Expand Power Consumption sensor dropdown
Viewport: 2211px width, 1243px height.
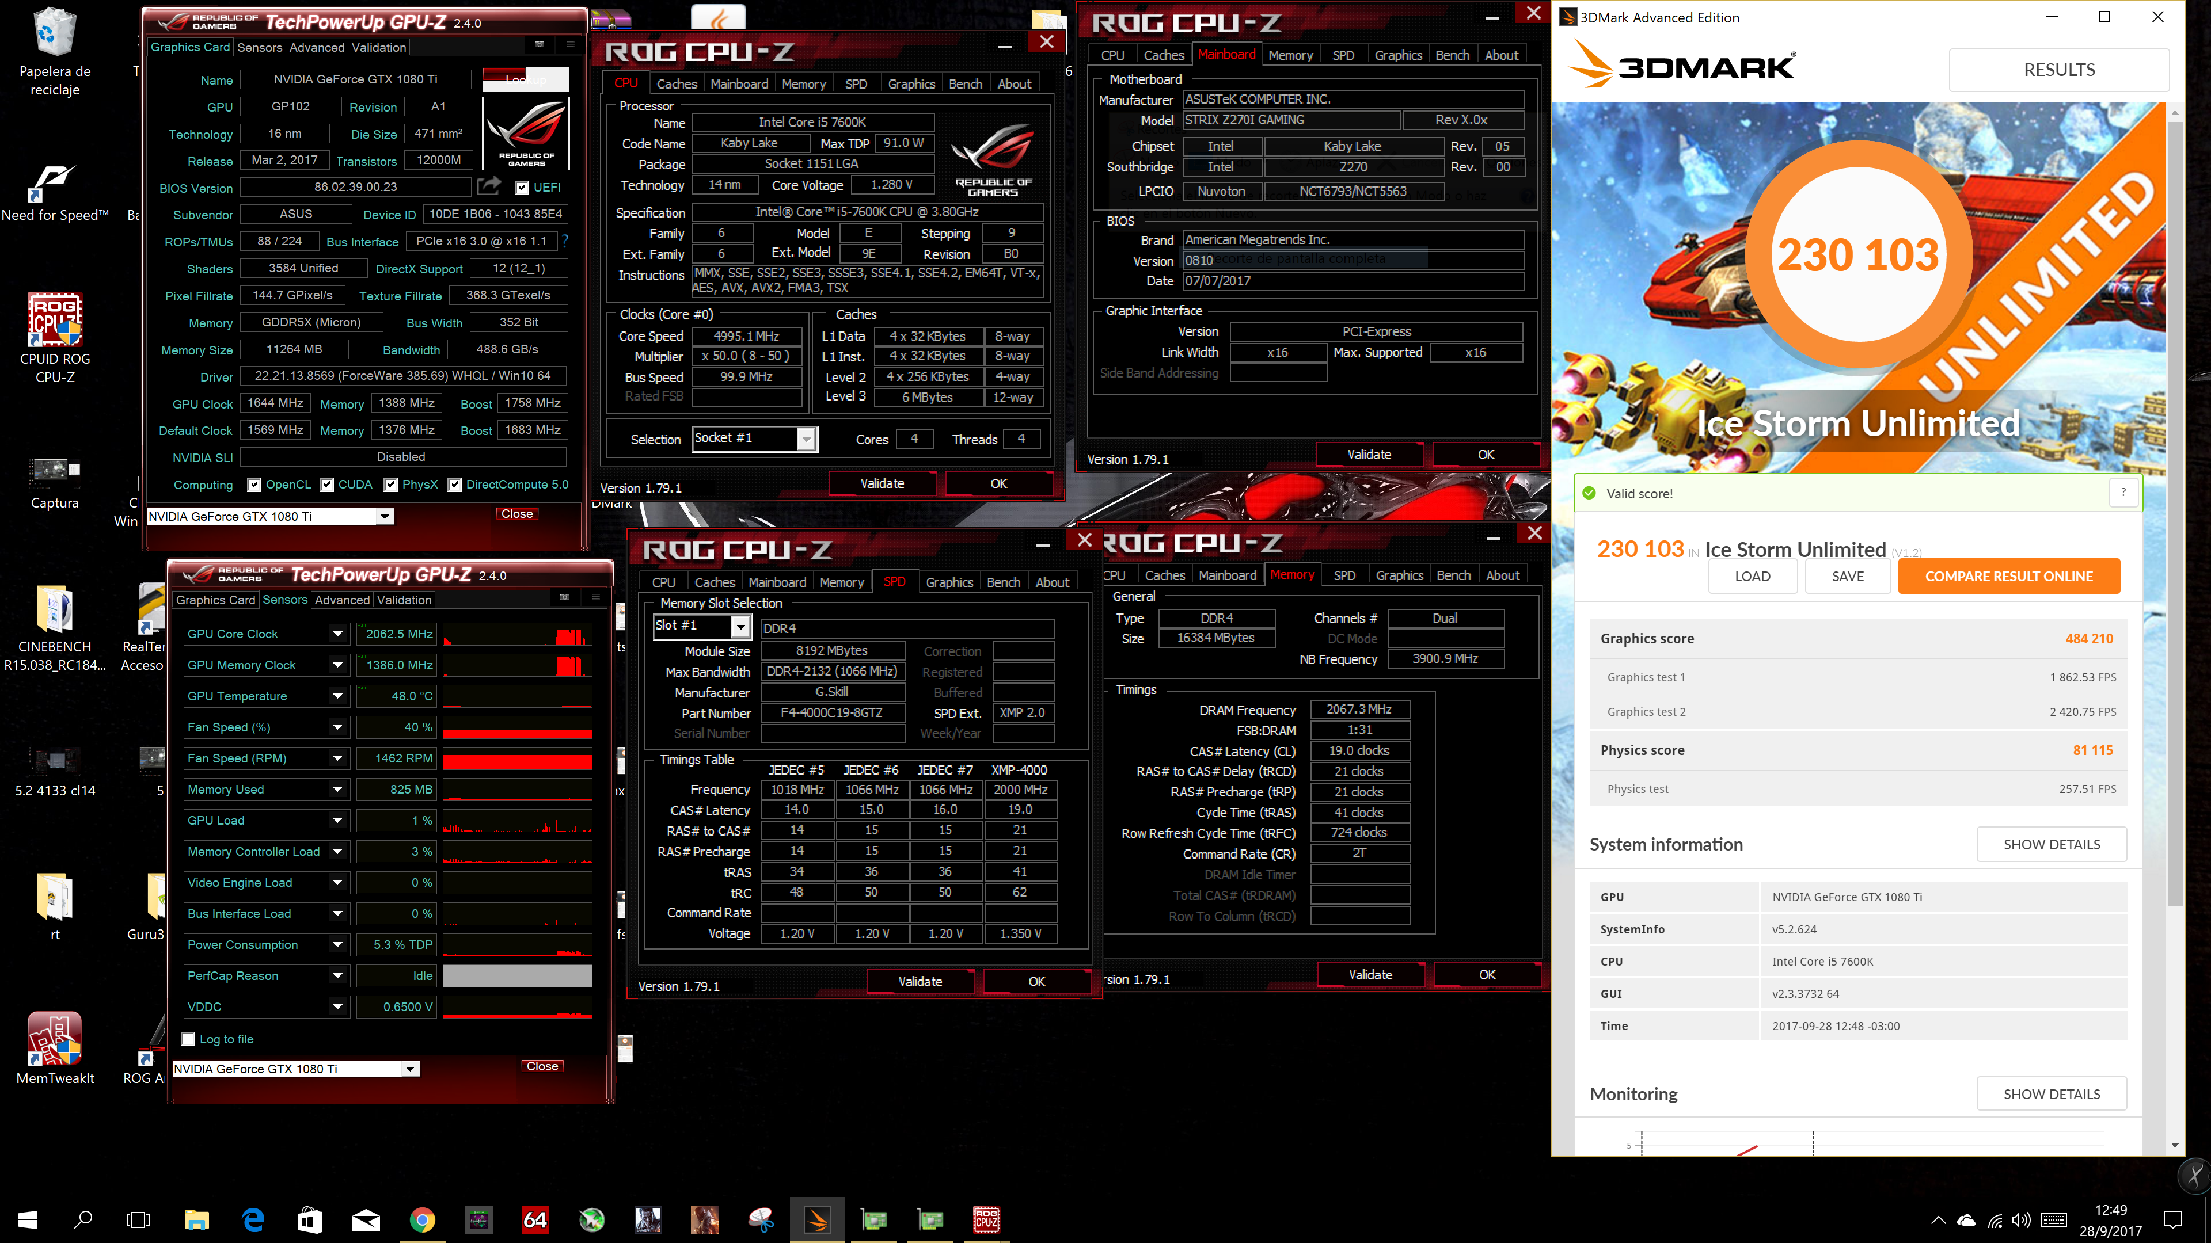pyautogui.click(x=338, y=944)
